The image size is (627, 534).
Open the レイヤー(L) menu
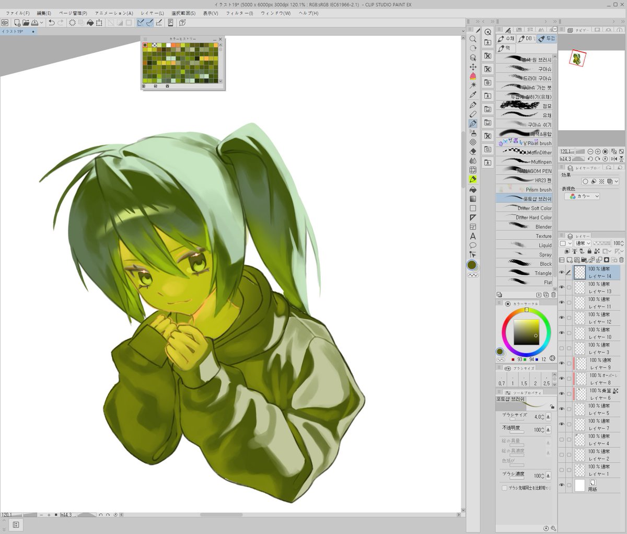point(152,13)
